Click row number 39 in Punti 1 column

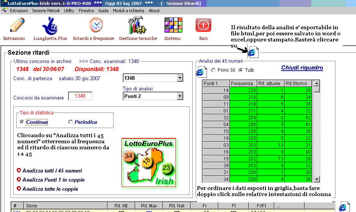click(x=216, y=166)
